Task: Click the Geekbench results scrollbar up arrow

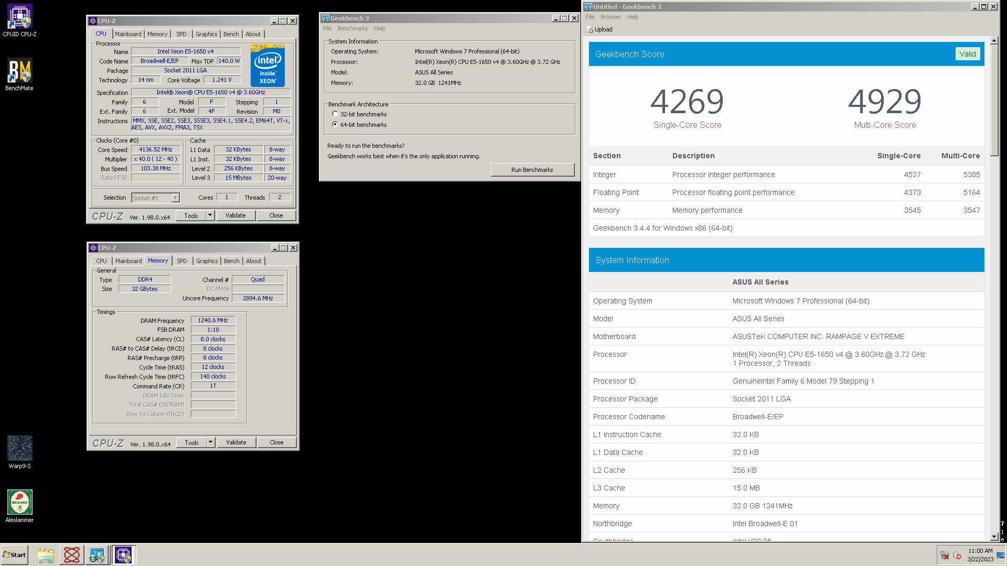Action: [994, 40]
